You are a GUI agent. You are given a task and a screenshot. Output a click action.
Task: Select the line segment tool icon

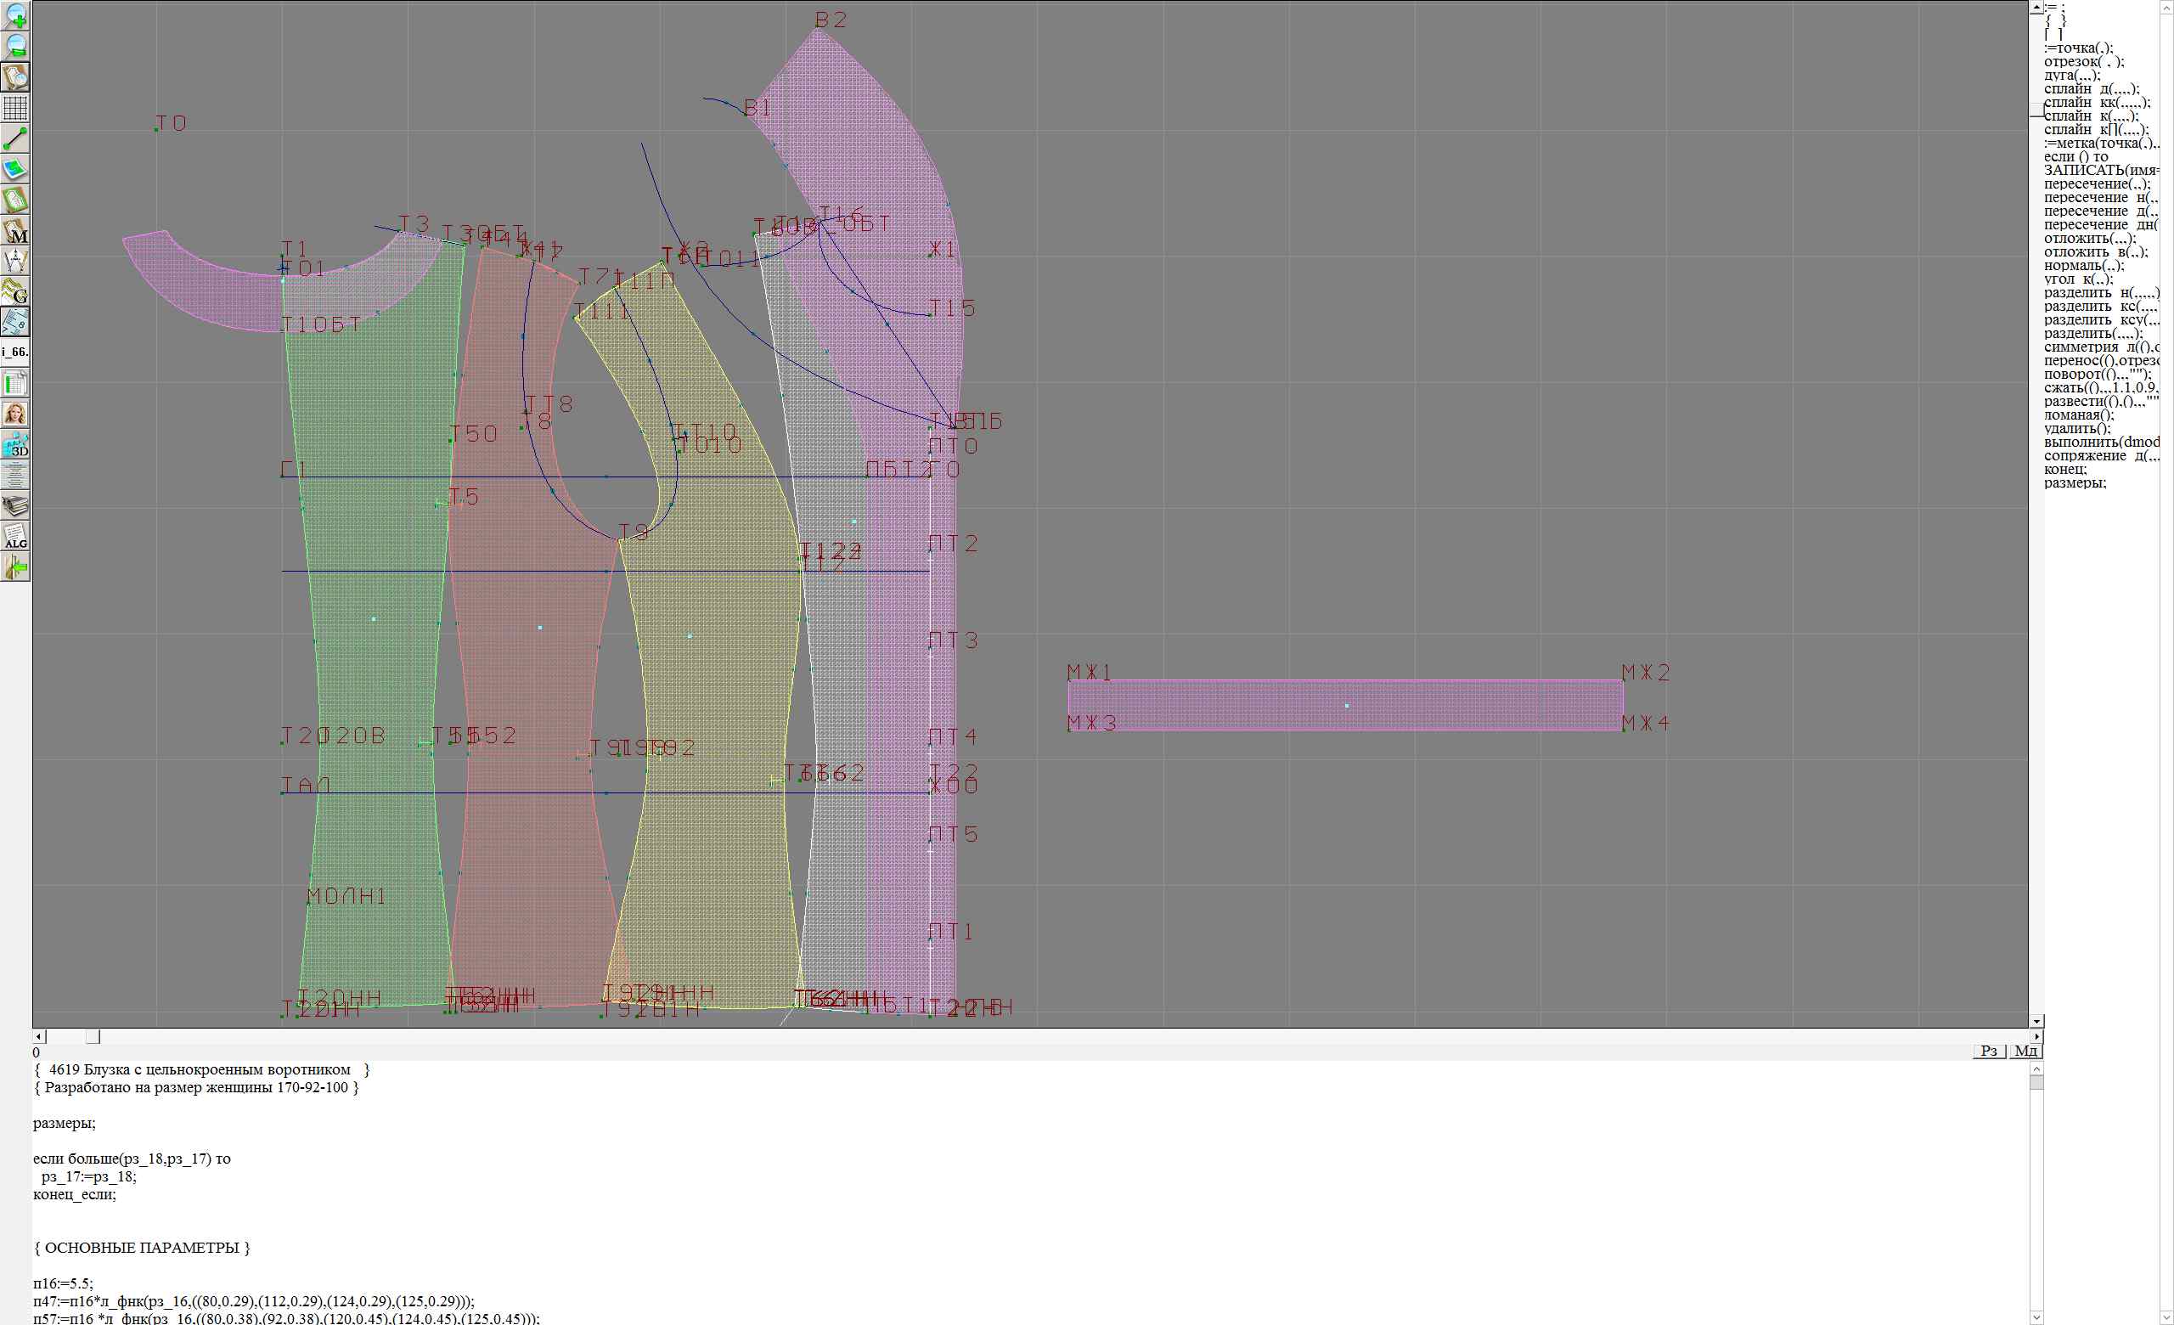16,138
